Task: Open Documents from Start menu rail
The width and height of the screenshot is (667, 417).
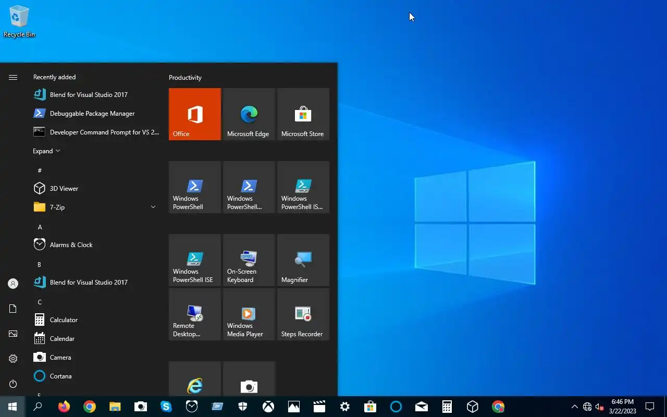Action: 13,309
